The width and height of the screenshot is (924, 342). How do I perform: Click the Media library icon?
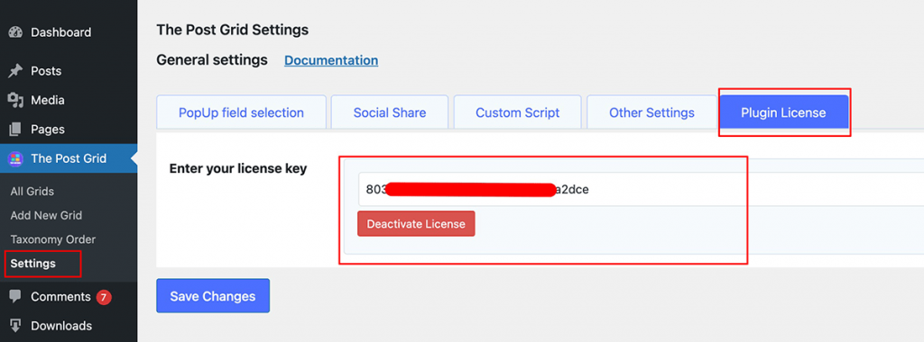[x=15, y=101]
